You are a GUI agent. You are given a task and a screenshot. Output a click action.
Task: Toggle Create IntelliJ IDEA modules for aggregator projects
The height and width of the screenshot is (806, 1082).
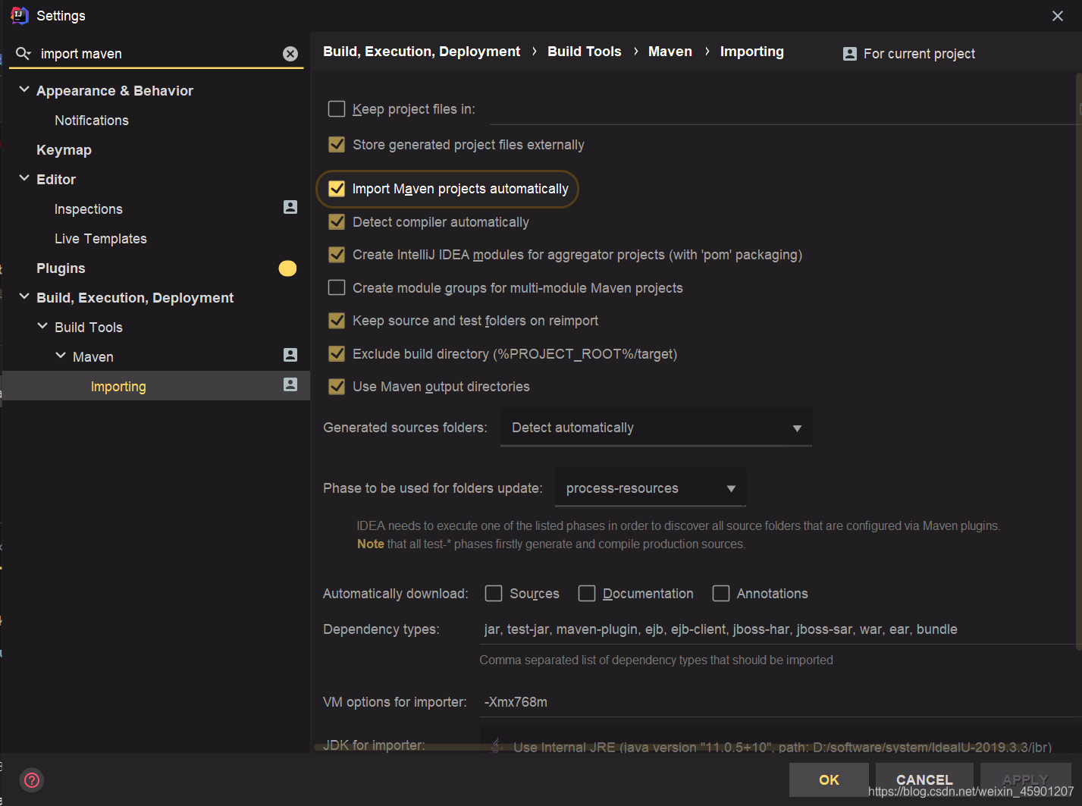(337, 255)
